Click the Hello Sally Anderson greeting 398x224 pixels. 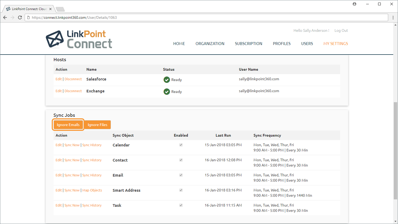[x=311, y=30]
